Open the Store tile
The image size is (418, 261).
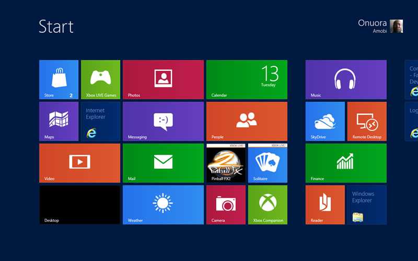point(59,79)
